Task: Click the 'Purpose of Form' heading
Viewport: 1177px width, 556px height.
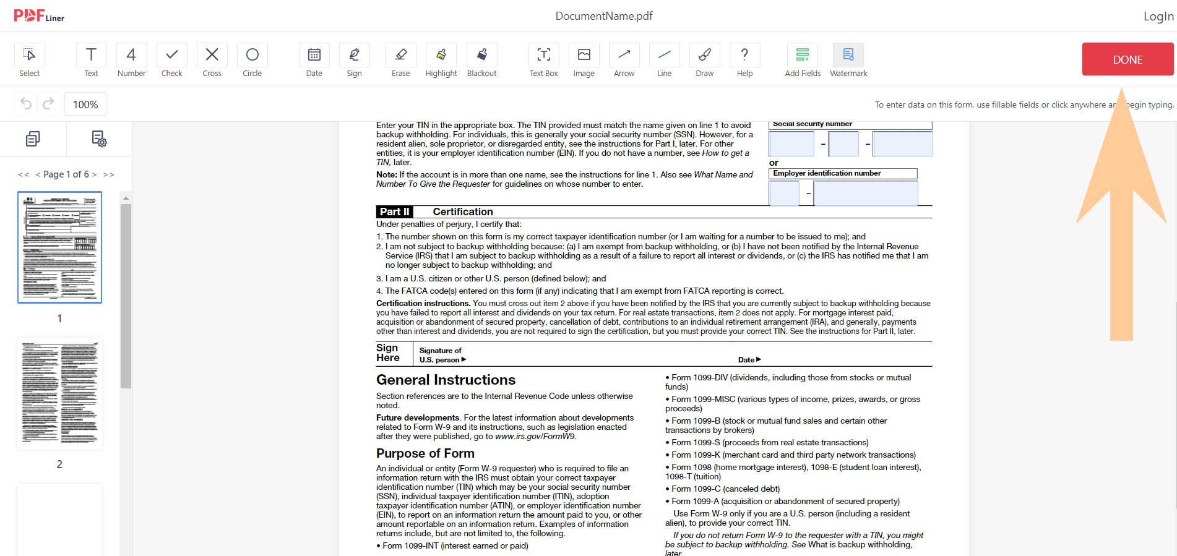Action: (425, 453)
